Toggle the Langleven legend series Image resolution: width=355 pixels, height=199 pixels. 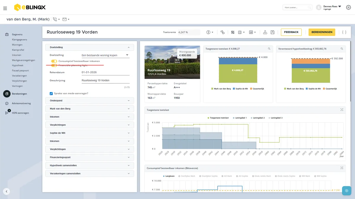pyautogui.click(x=169, y=176)
